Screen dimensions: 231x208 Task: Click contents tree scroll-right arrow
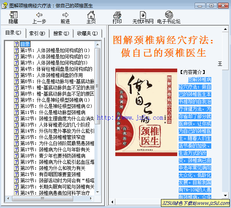[x=91, y=199]
